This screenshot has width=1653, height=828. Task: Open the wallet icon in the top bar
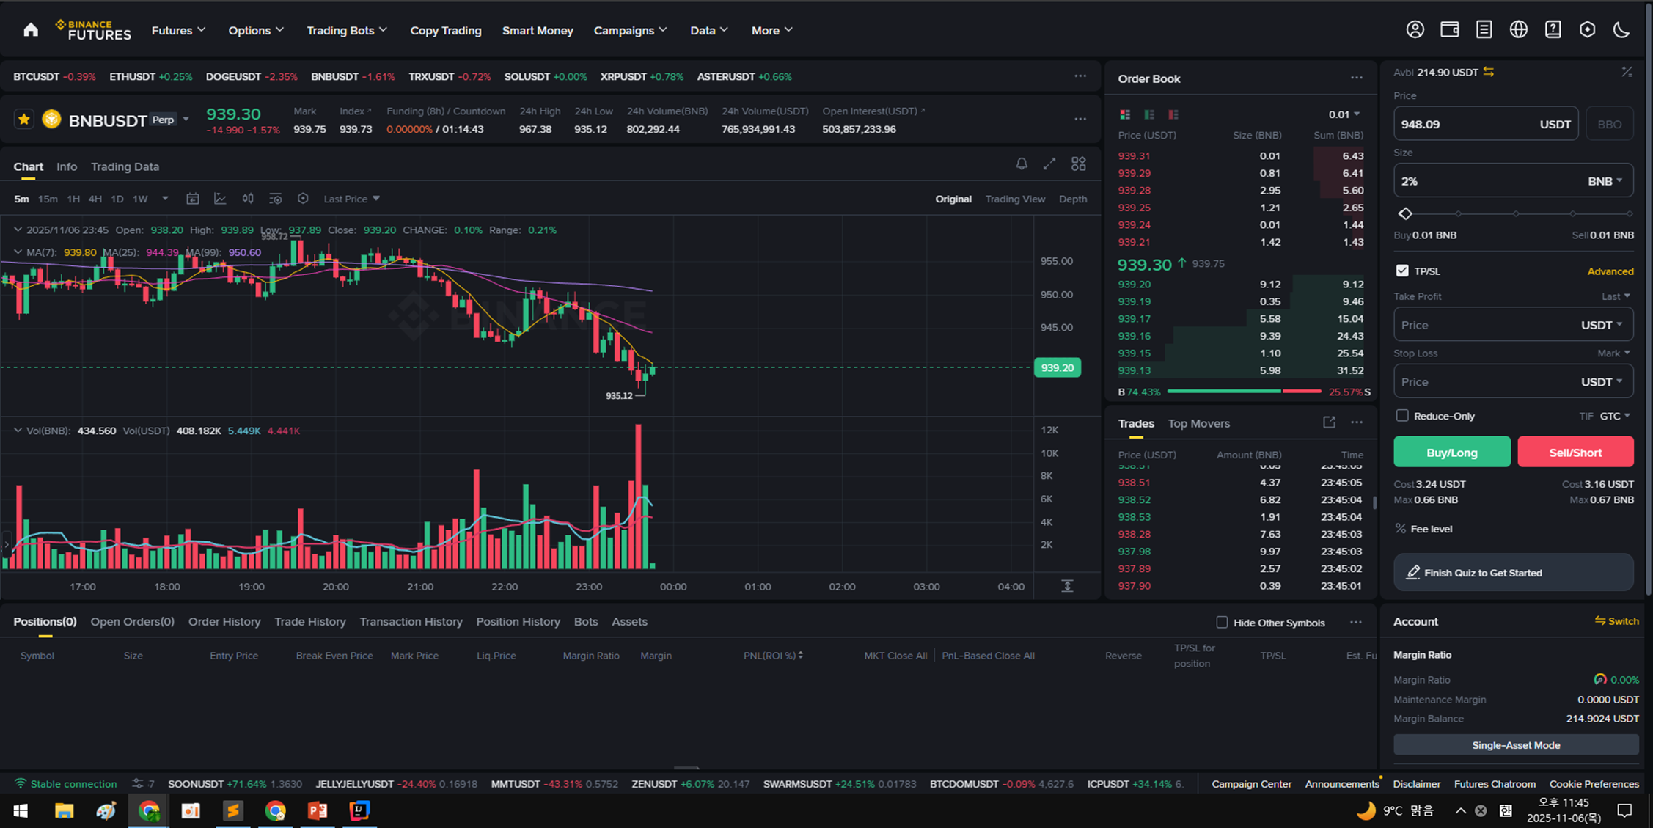pyautogui.click(x=1449, y=30)
